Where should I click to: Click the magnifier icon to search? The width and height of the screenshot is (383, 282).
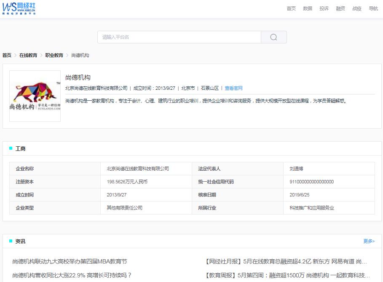point(273,37)
